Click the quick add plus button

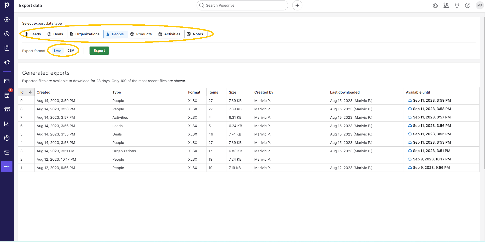[x=297, y=5]
